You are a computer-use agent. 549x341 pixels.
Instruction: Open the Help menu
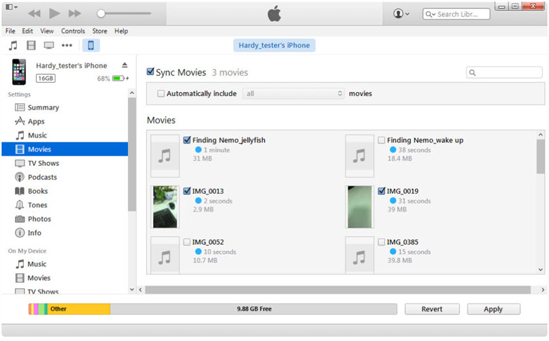click(x=121, y=31)
